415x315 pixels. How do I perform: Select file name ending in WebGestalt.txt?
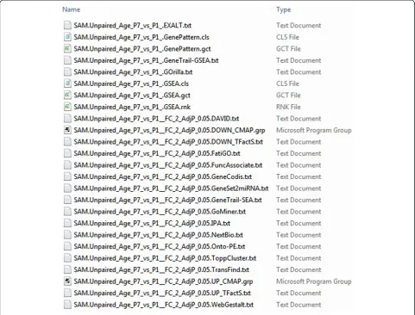(x=164, y=305)
